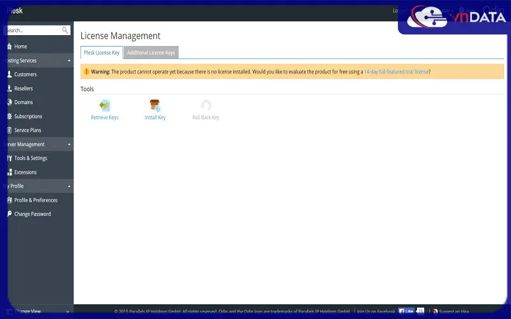Open Join Us on Facebook link
Viewport: 511px width, 319px height.
pos(376,311)
